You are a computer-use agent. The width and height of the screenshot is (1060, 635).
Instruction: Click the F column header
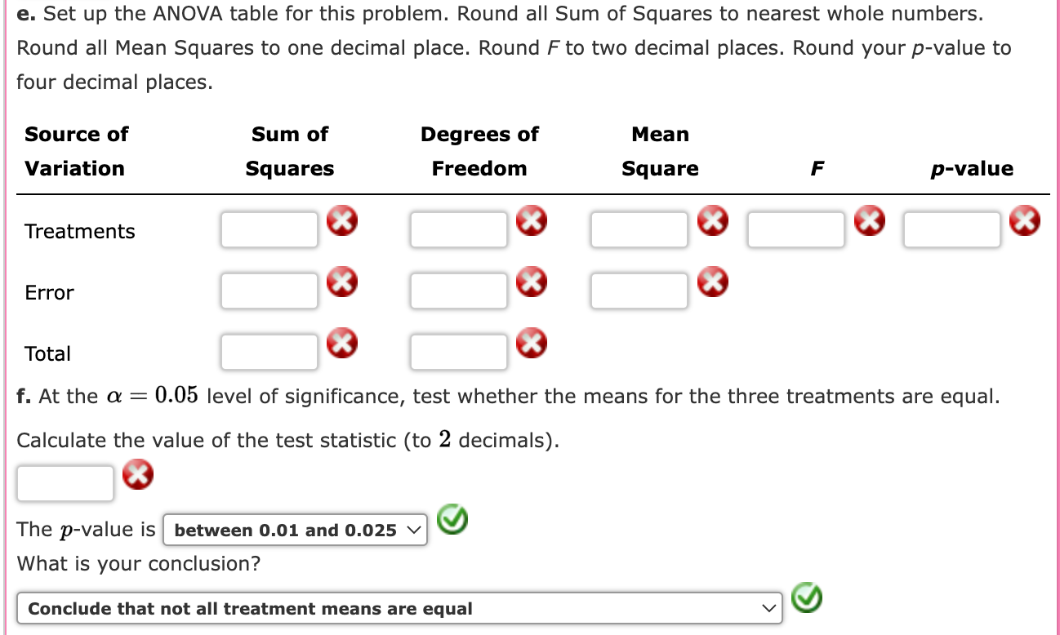coord(817,168)
